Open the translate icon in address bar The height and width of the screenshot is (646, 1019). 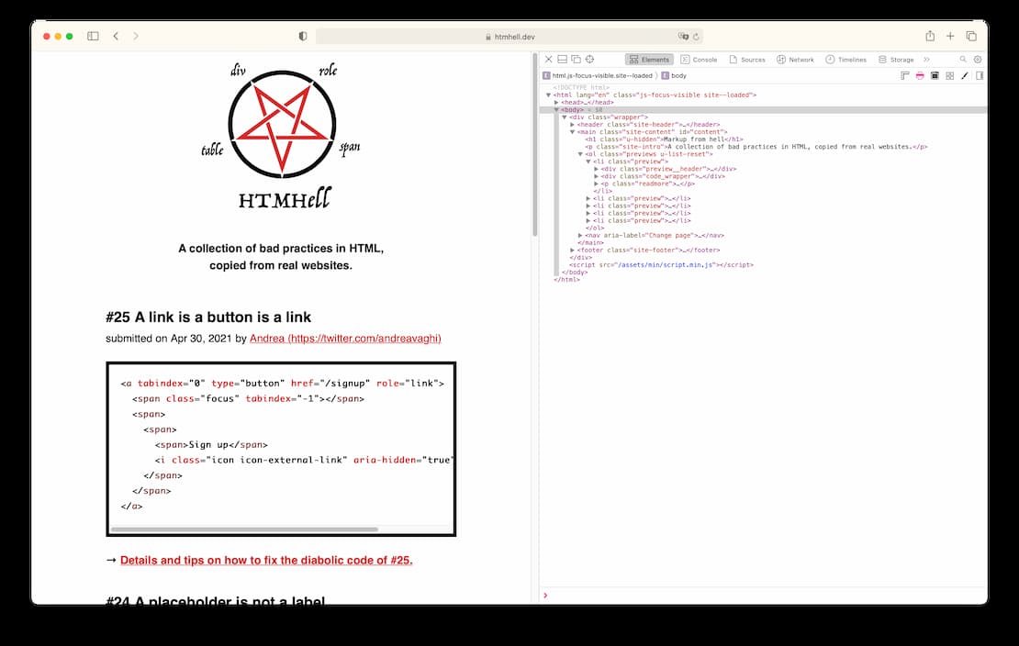(683, 37)
